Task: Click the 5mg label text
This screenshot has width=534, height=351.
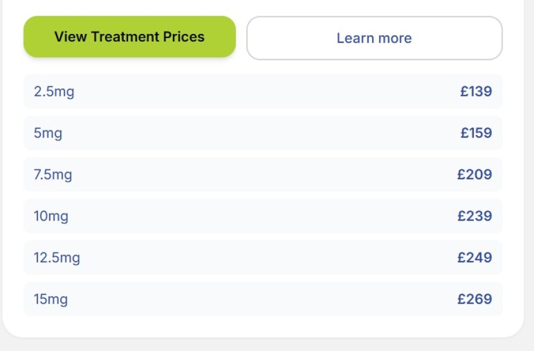Action: (x=48, y=133)
